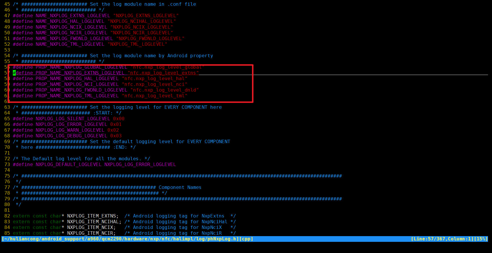Click the "Android logging tag for NxpNciX" comment

click(x=177, y=228)
